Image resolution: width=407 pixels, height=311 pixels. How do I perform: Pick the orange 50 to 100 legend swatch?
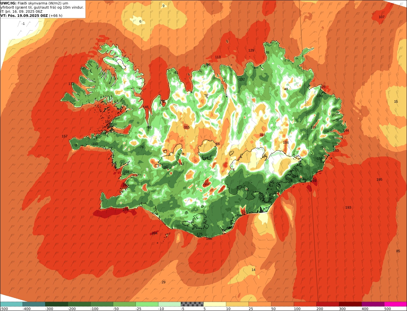point(282,304)
